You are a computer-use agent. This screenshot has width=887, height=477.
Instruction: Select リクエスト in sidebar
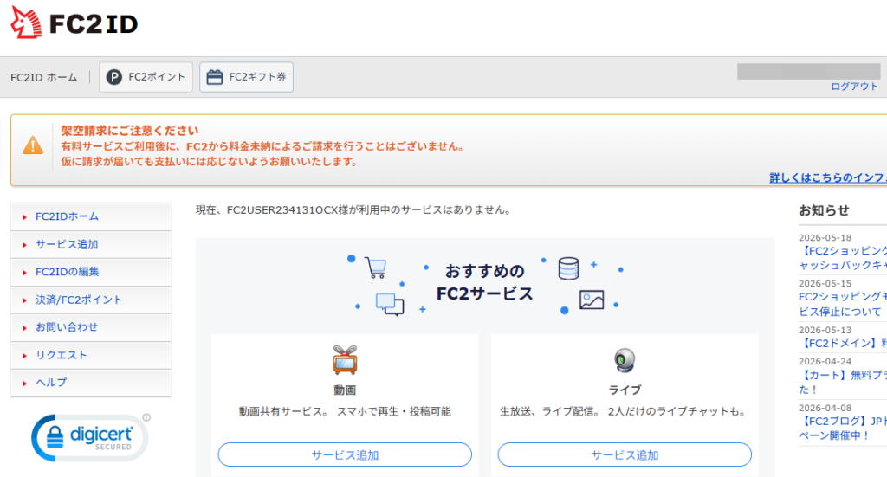(90, 356)
